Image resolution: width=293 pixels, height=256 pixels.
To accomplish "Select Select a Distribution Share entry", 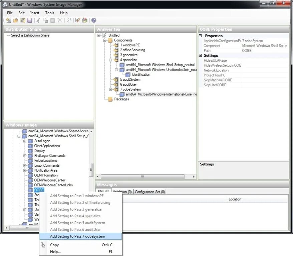I will (x=30, y=35).
